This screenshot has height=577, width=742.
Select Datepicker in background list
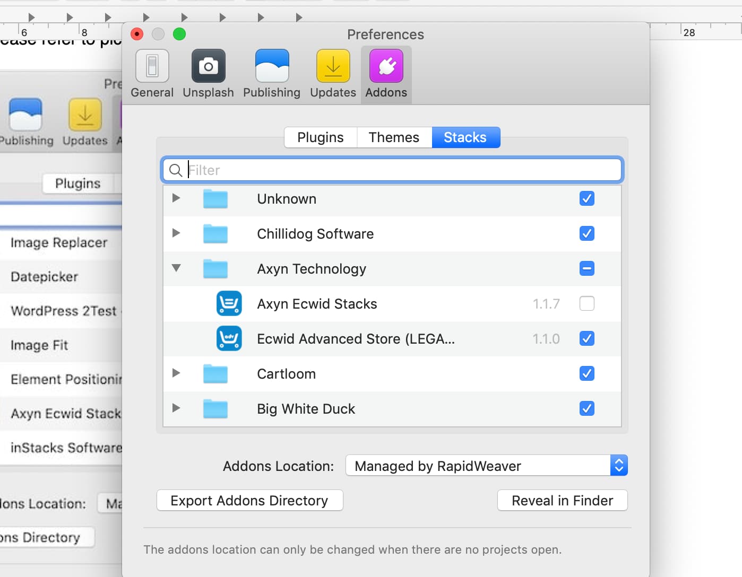point(45,277)
